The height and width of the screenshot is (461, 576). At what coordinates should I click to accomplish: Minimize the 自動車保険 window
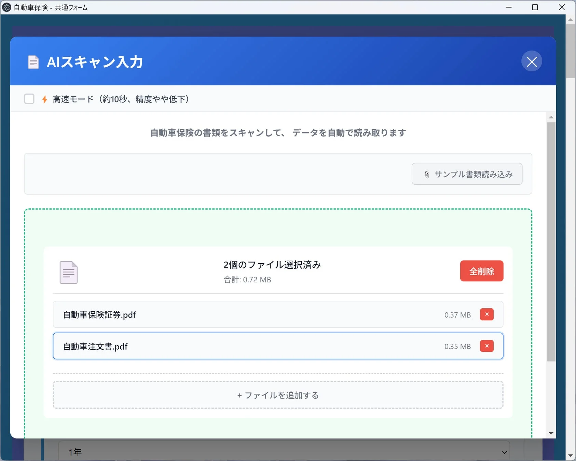[509, 7]
